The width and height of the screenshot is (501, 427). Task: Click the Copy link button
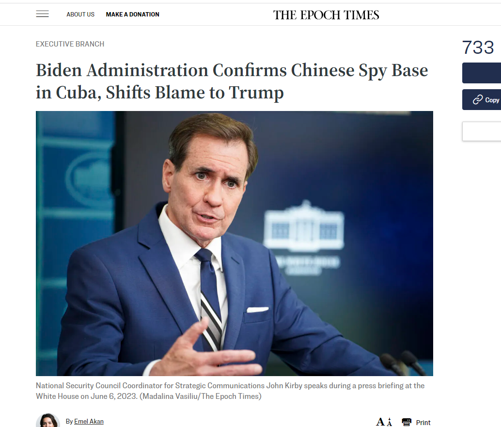coord(482,100)
